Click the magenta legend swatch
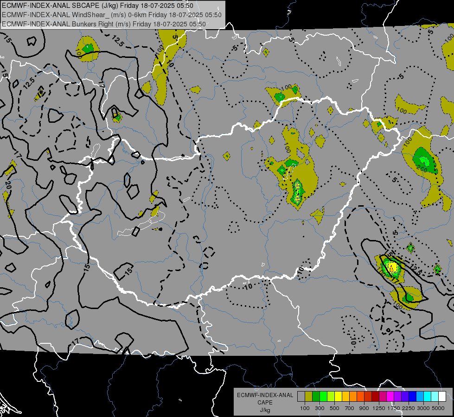This screenshot has height=417, width=454. (390, 397)
